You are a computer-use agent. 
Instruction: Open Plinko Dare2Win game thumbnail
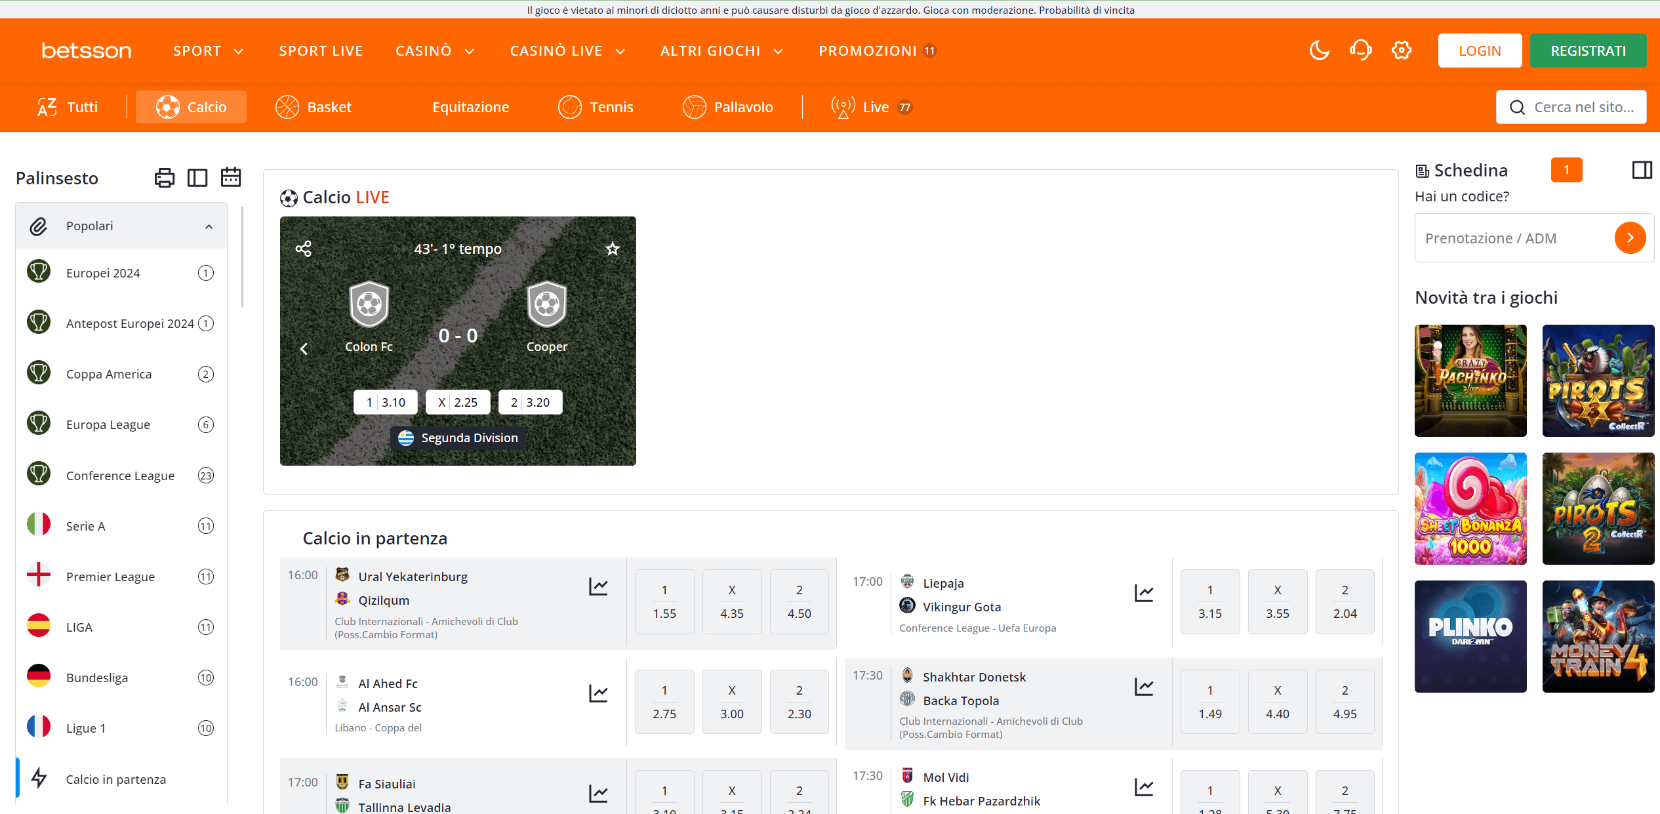(1470, 636)
